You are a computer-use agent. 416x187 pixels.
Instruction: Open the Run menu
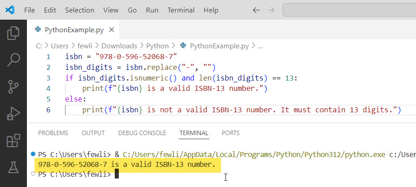152,10
